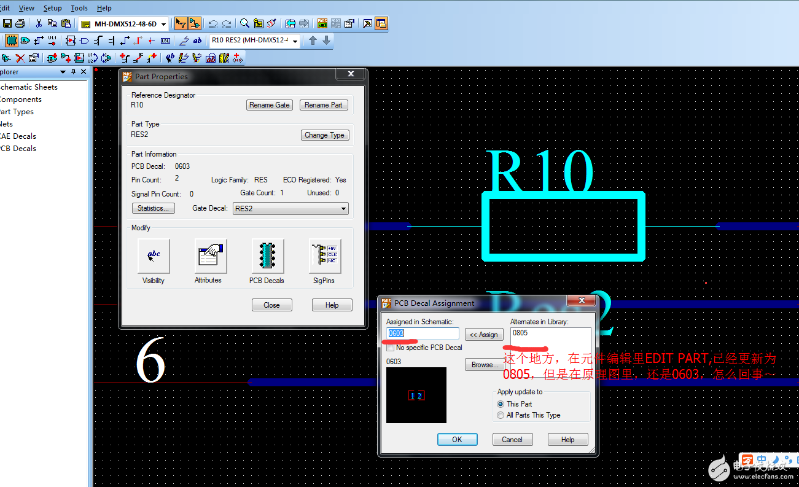Open the R10 RES2 selection dropdown

pos(295,41)
